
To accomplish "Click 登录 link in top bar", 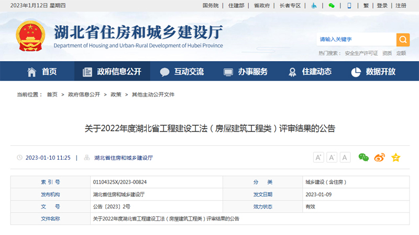I will 382,6.
